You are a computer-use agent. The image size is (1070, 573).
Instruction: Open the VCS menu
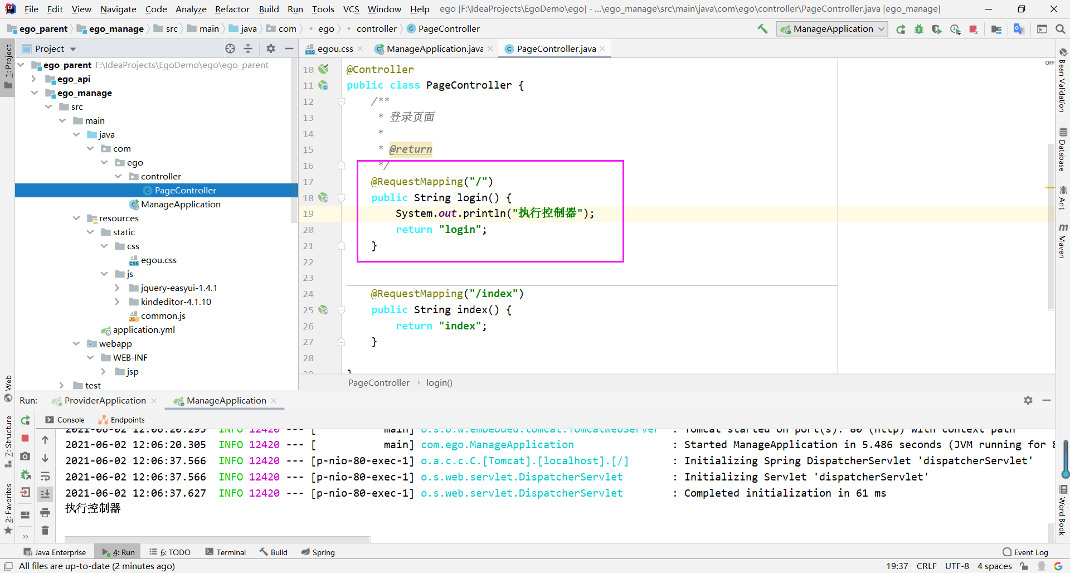(351, 9)
